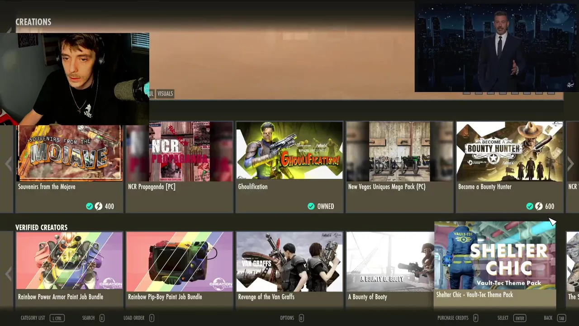This screenshot has width=579, height=326.
Task: Choose Purchase Credits
Action: (458, 318)
